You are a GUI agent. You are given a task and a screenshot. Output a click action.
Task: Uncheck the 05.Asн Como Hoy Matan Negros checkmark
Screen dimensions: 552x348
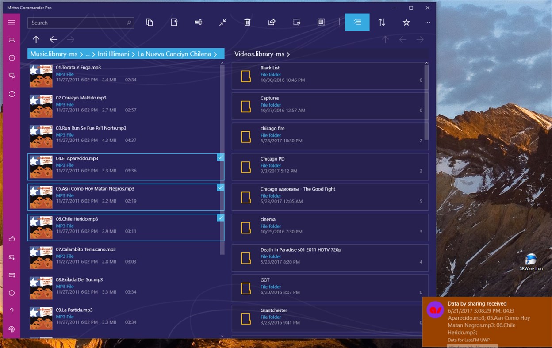(220, 187)
